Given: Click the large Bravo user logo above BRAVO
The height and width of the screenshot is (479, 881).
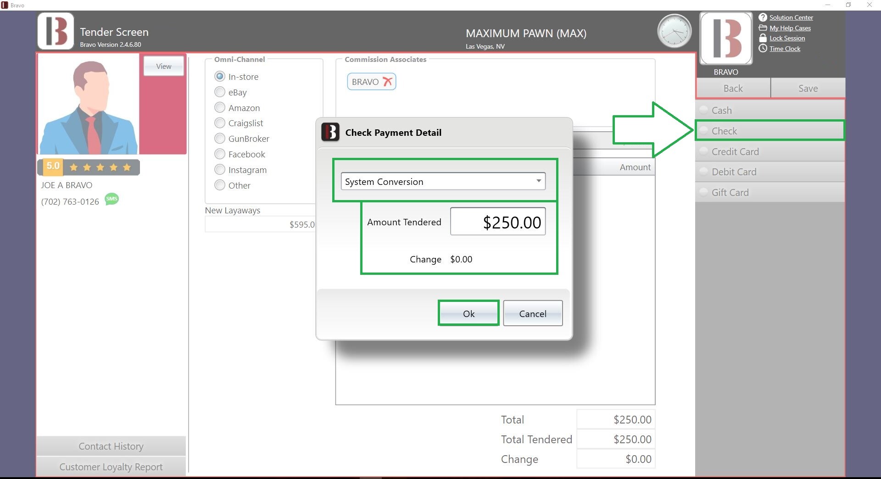Looking at the screenshot, I should point(726,38).
